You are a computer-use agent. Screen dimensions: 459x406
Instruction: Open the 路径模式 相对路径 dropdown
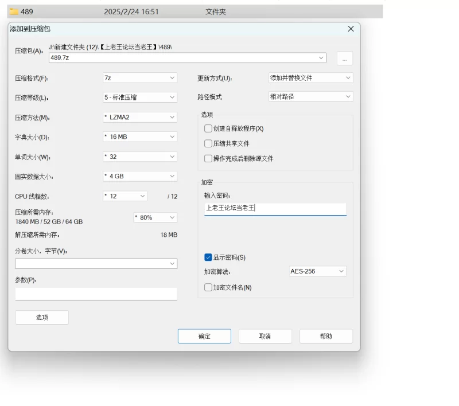(310, 96)
